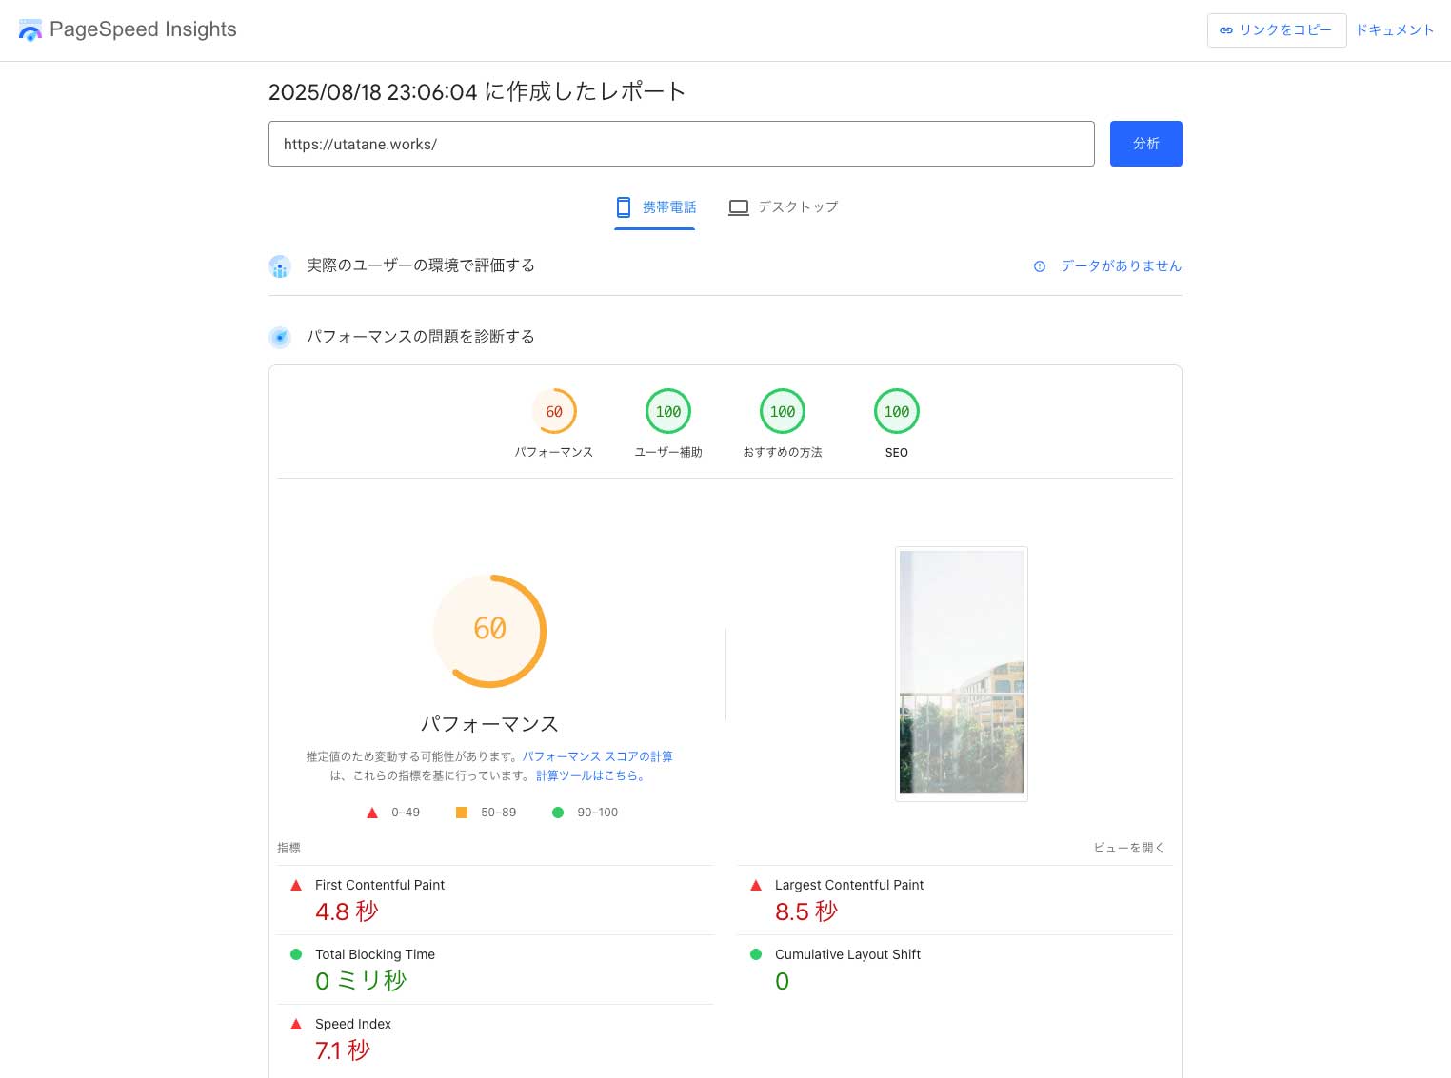Click the パフォーマンスの問題を診断する heading
The width and height of the screenshot is (1451, 1078).
pos(421,337)
